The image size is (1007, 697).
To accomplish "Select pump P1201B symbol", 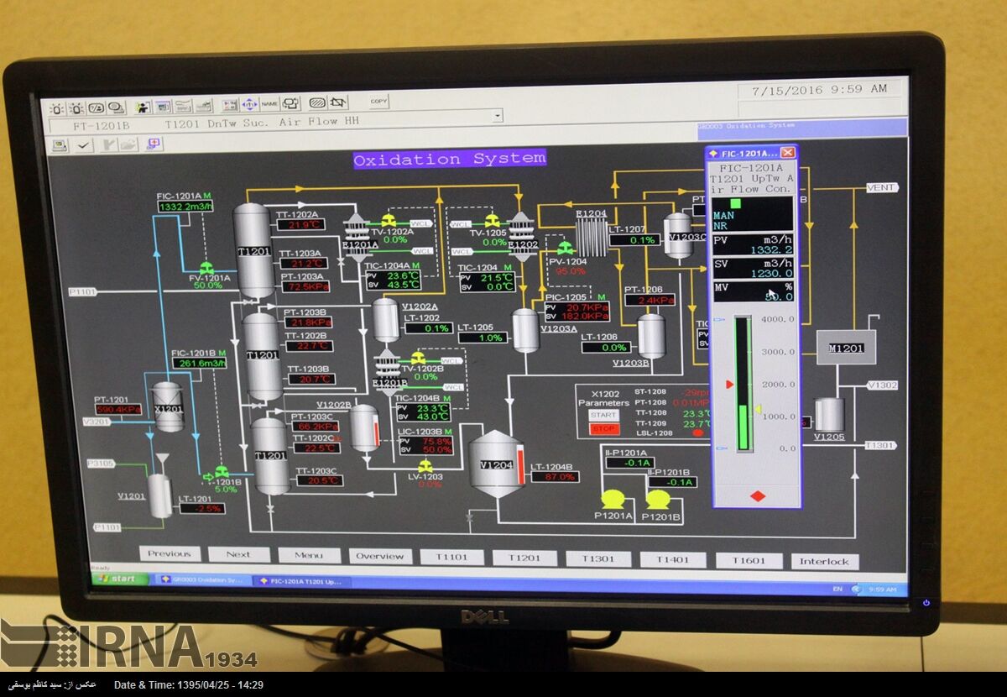I will pyautogui.click(x=659, y=500).
